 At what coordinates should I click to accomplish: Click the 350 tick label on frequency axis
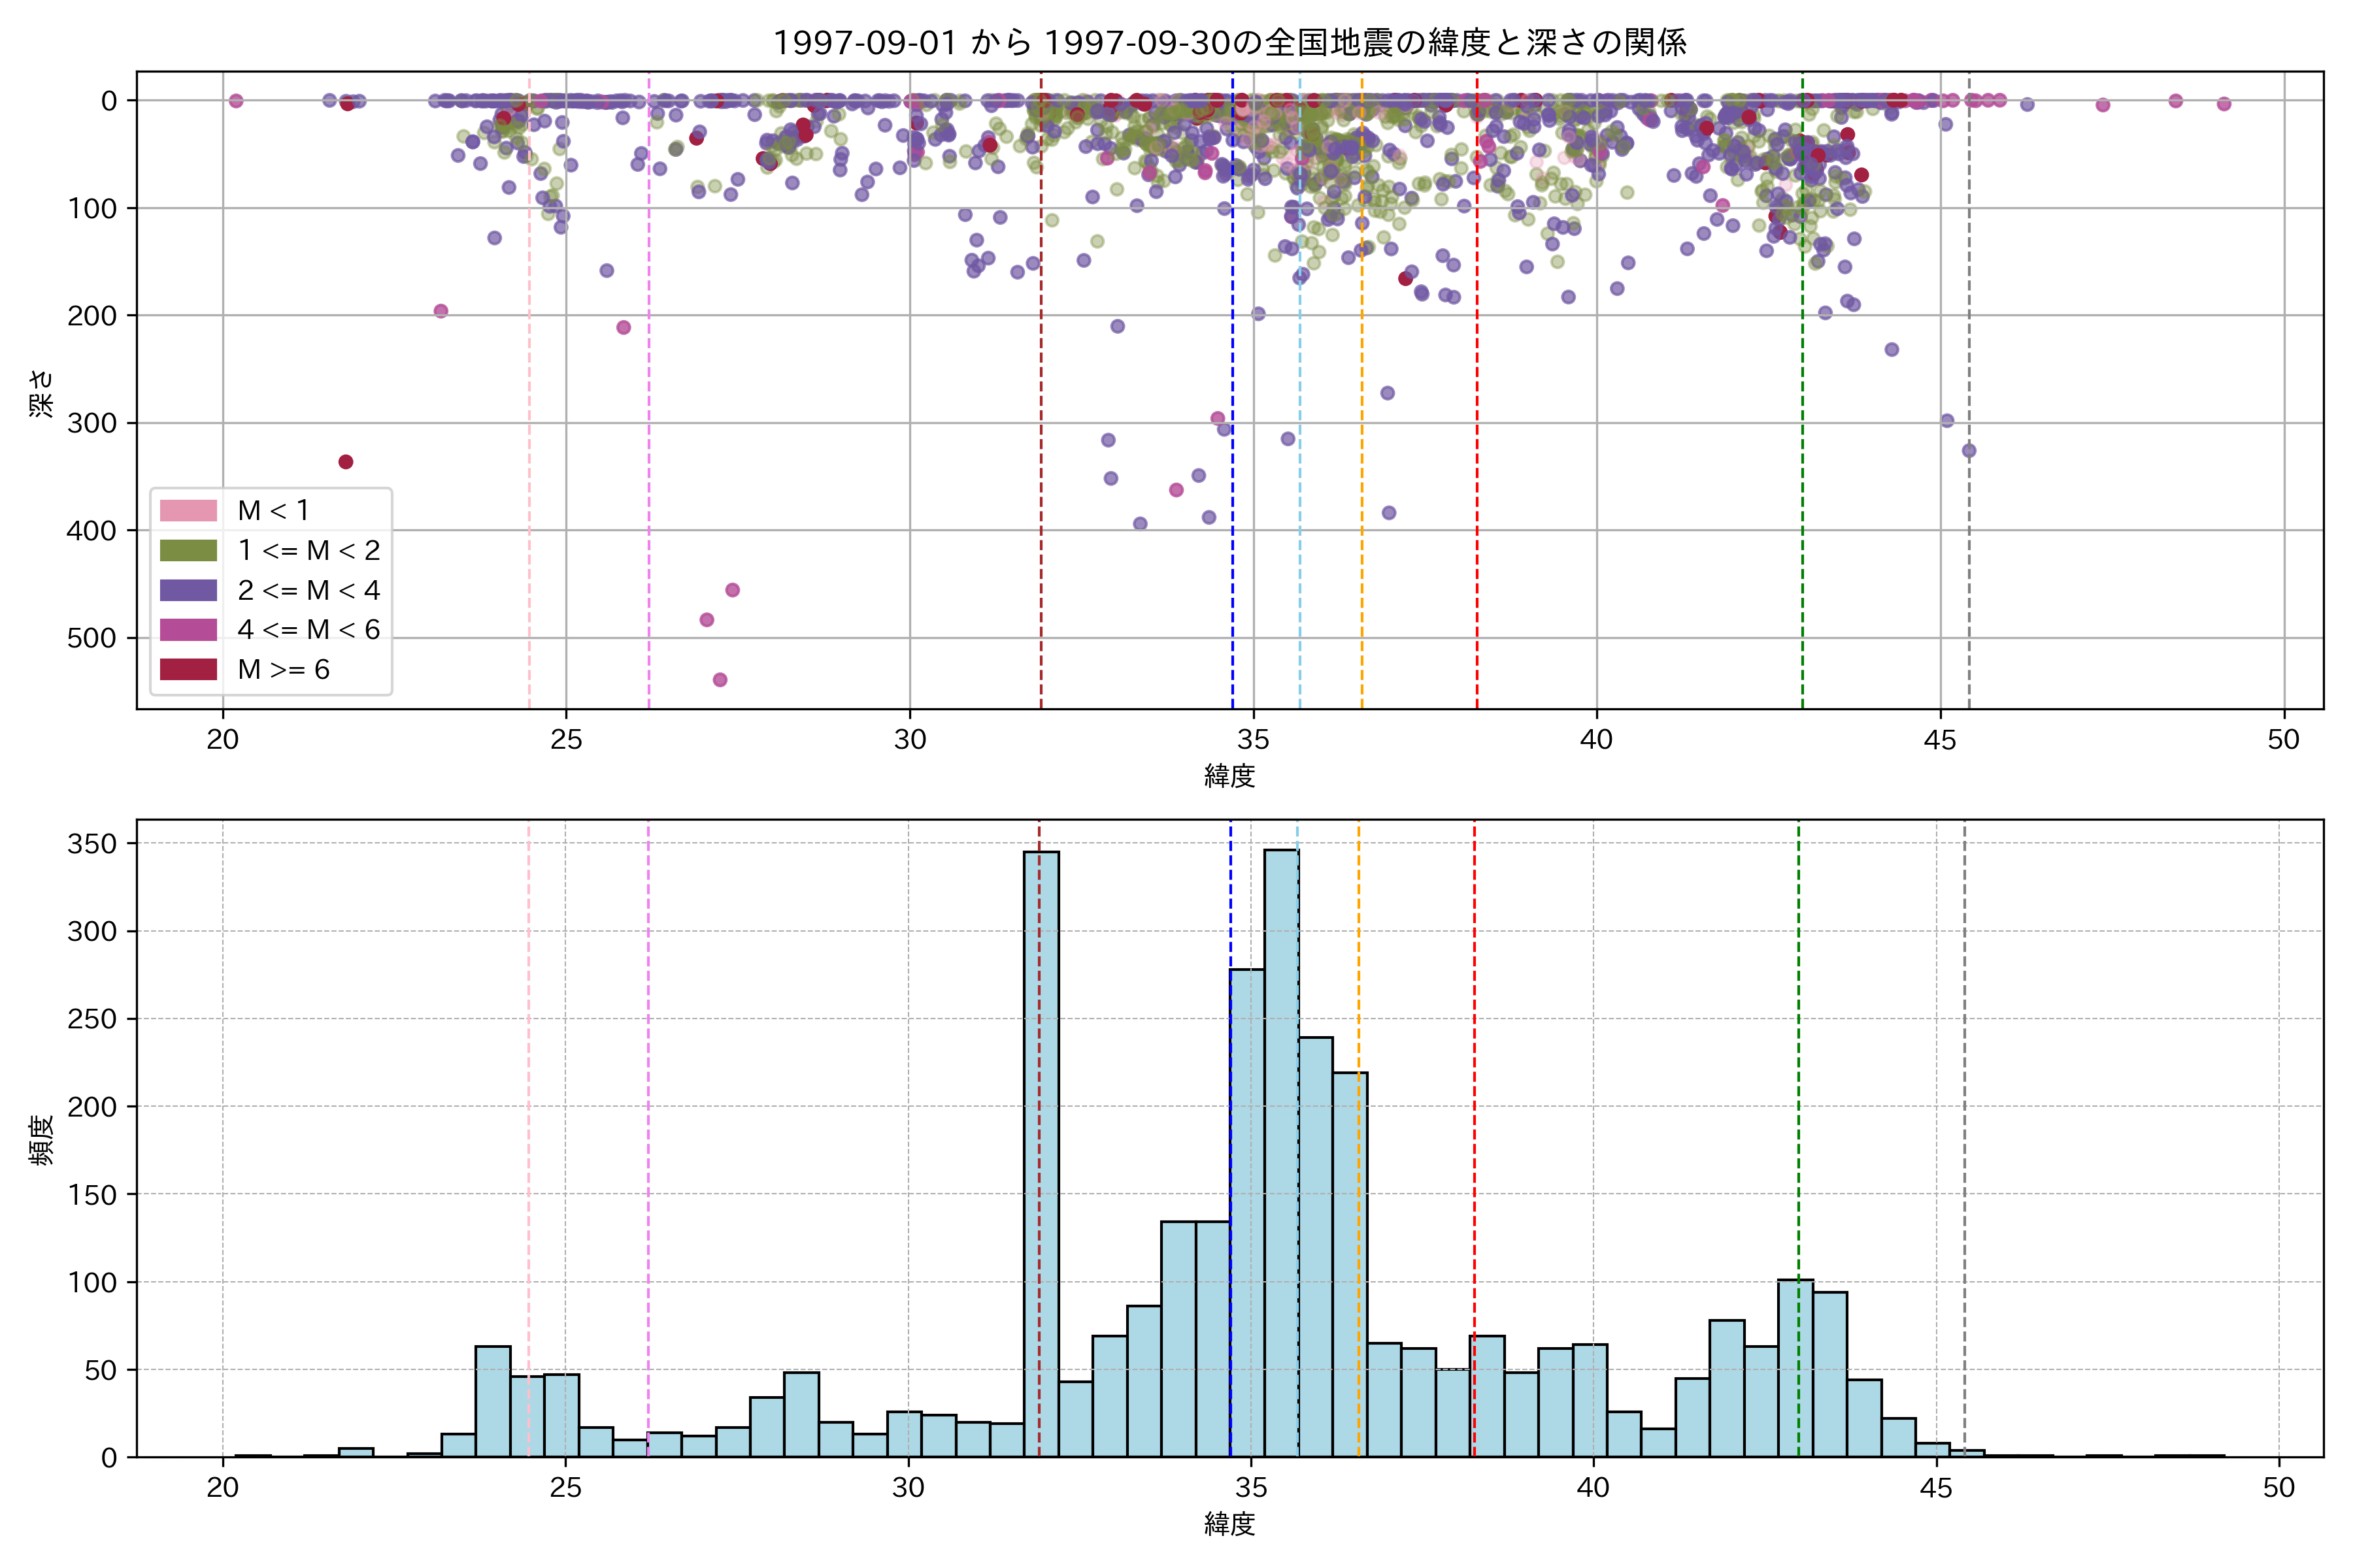[x=92, y=844]
